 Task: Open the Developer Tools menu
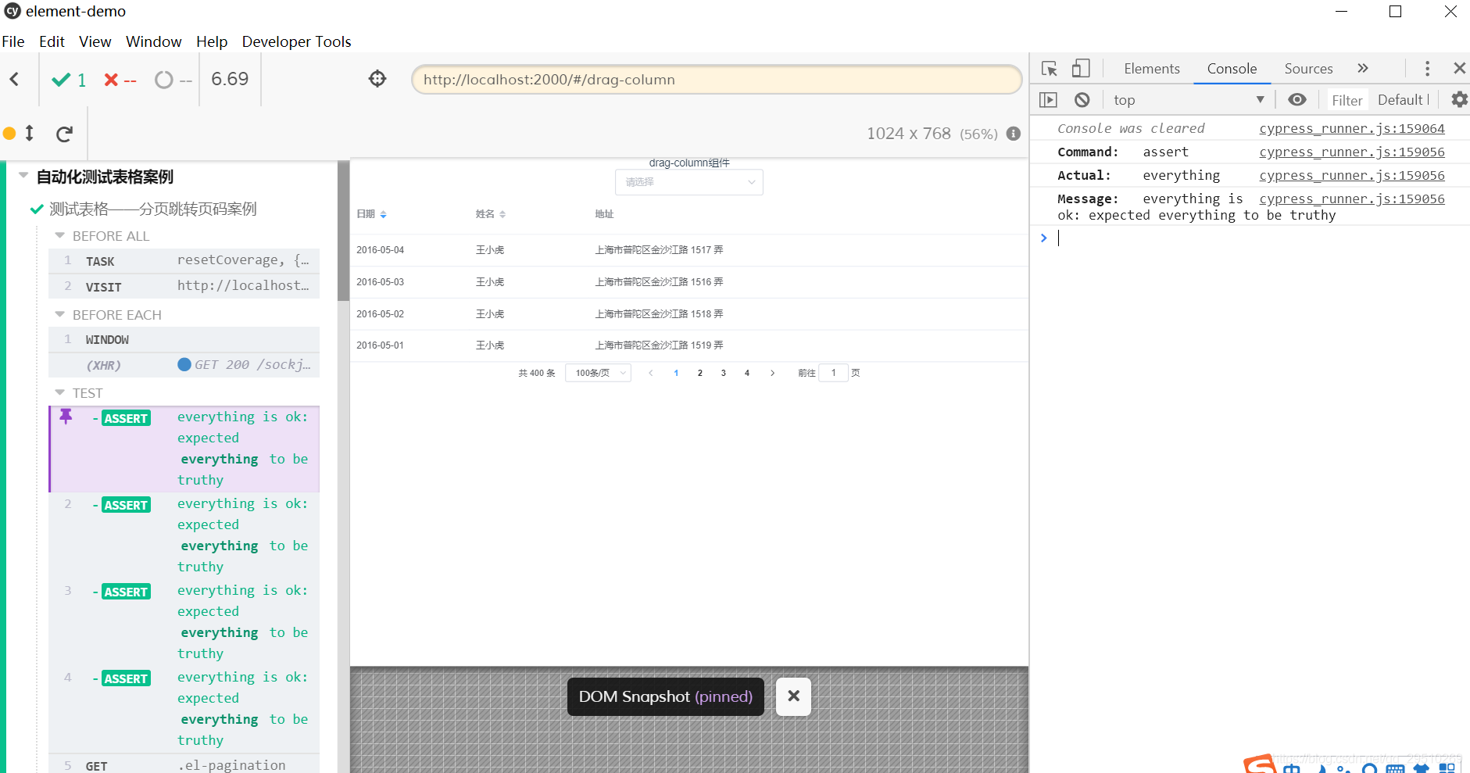[x=296, y=41]
